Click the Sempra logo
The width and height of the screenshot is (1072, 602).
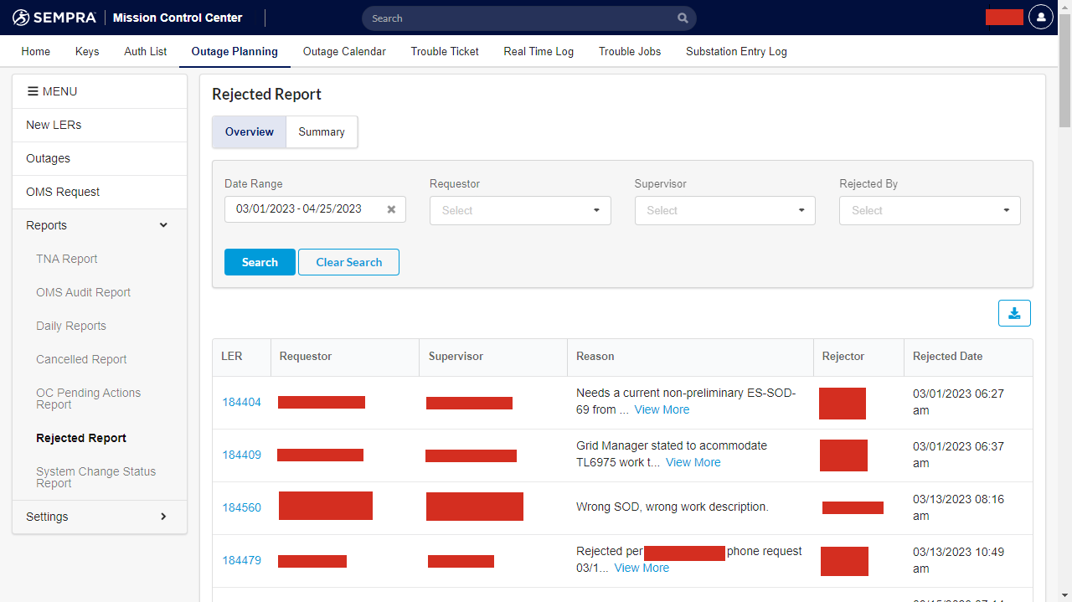point(54,18)
